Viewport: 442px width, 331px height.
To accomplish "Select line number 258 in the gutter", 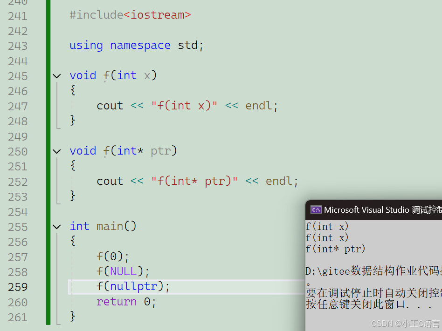I will pos(18,272).
